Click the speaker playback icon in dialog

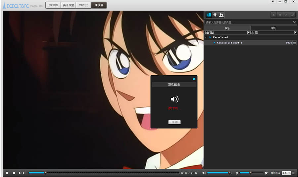174,99
